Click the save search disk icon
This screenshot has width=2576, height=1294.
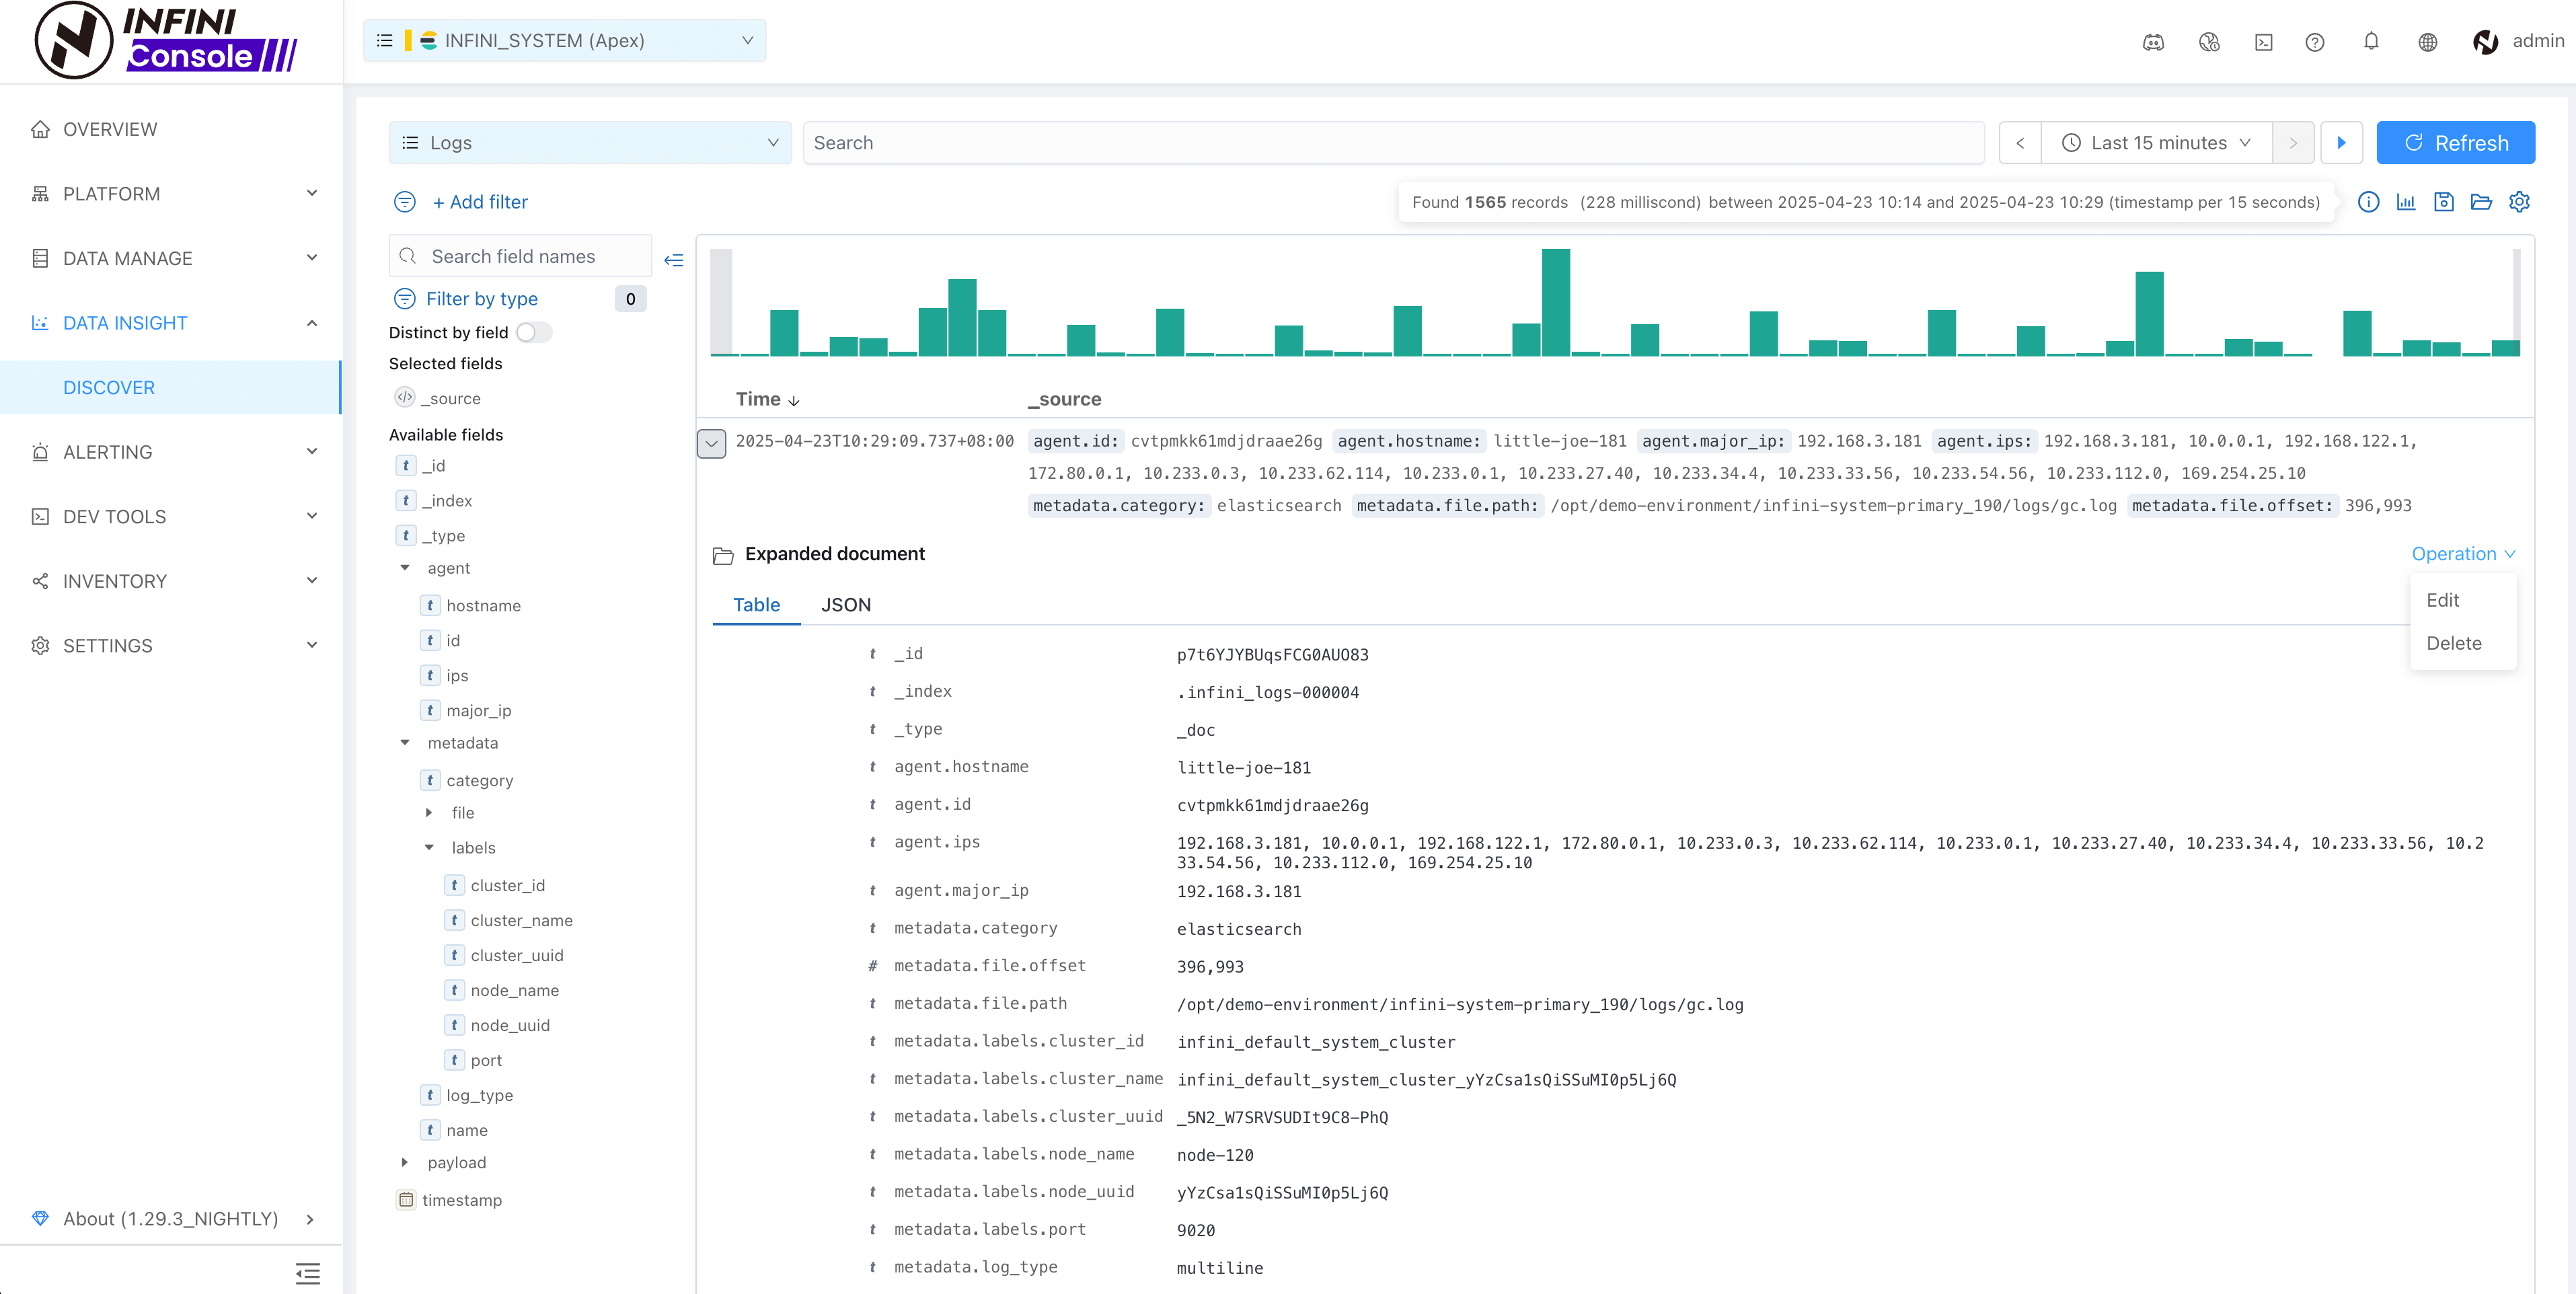pos(2443,202)
